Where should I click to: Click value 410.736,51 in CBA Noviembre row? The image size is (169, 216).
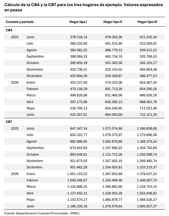pyautogui.click(x=79, y=70)
